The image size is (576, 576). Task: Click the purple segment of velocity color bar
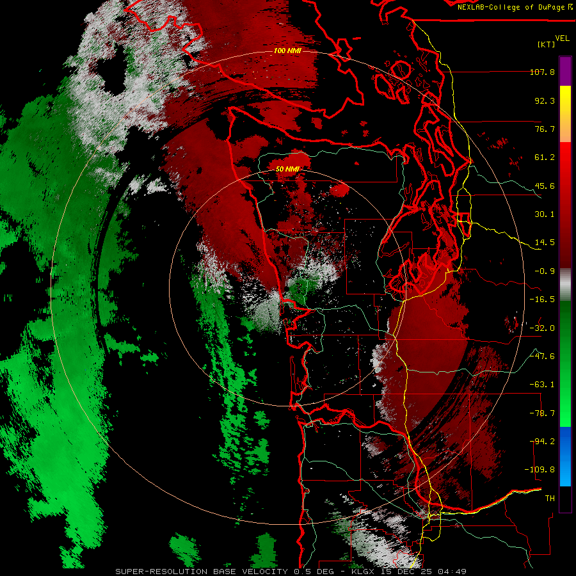pos(565,71)
